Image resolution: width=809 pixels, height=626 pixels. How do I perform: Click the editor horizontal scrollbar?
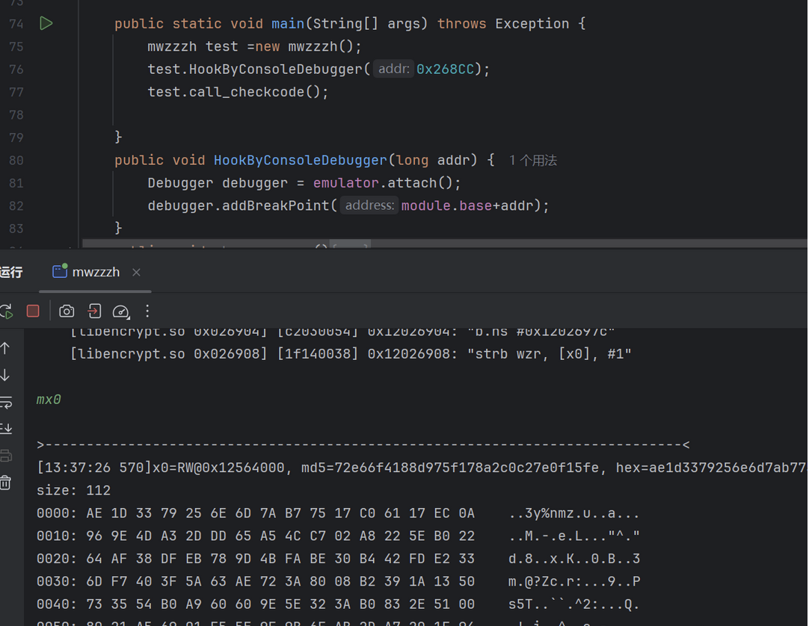click(x=445, y=243)
